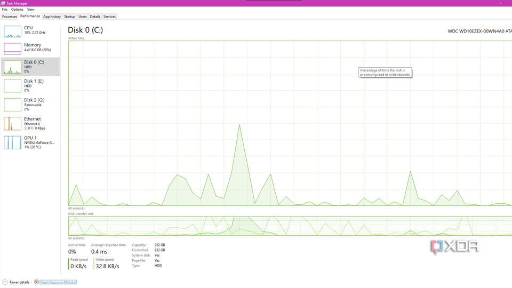Click the CPU 10% 2.72 GHz text
512x288 pixels.
(x=35, y=33)
